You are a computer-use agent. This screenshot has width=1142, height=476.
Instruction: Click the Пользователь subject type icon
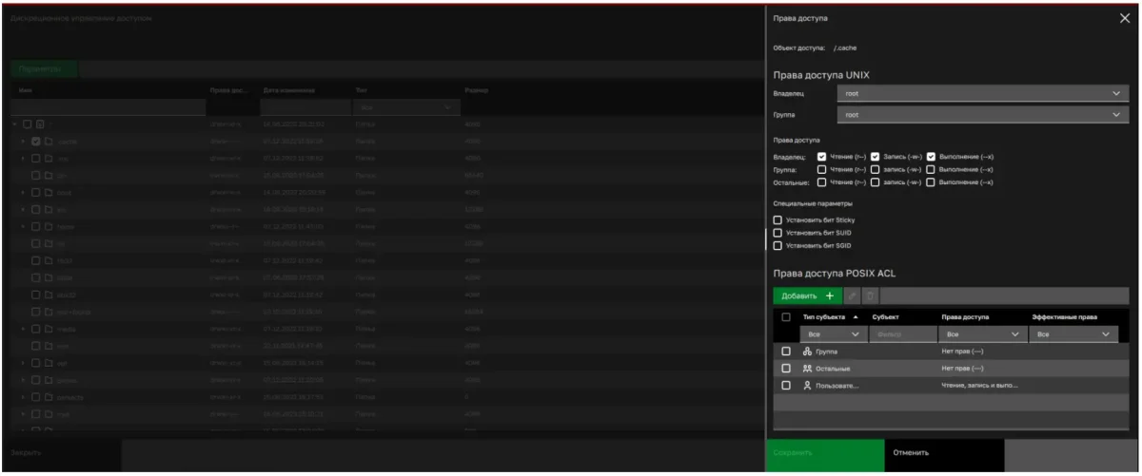click(x=808, y=385)
